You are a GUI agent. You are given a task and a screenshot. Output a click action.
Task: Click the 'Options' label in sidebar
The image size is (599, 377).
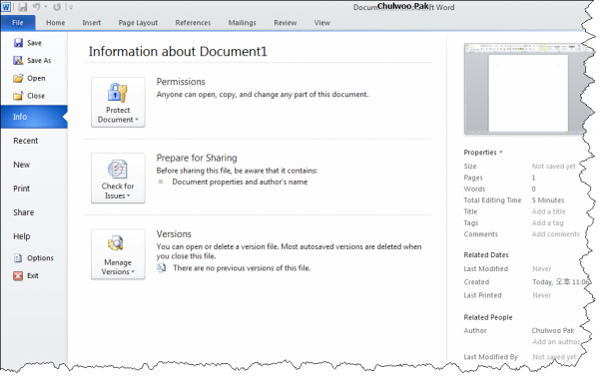pos(40,258)
